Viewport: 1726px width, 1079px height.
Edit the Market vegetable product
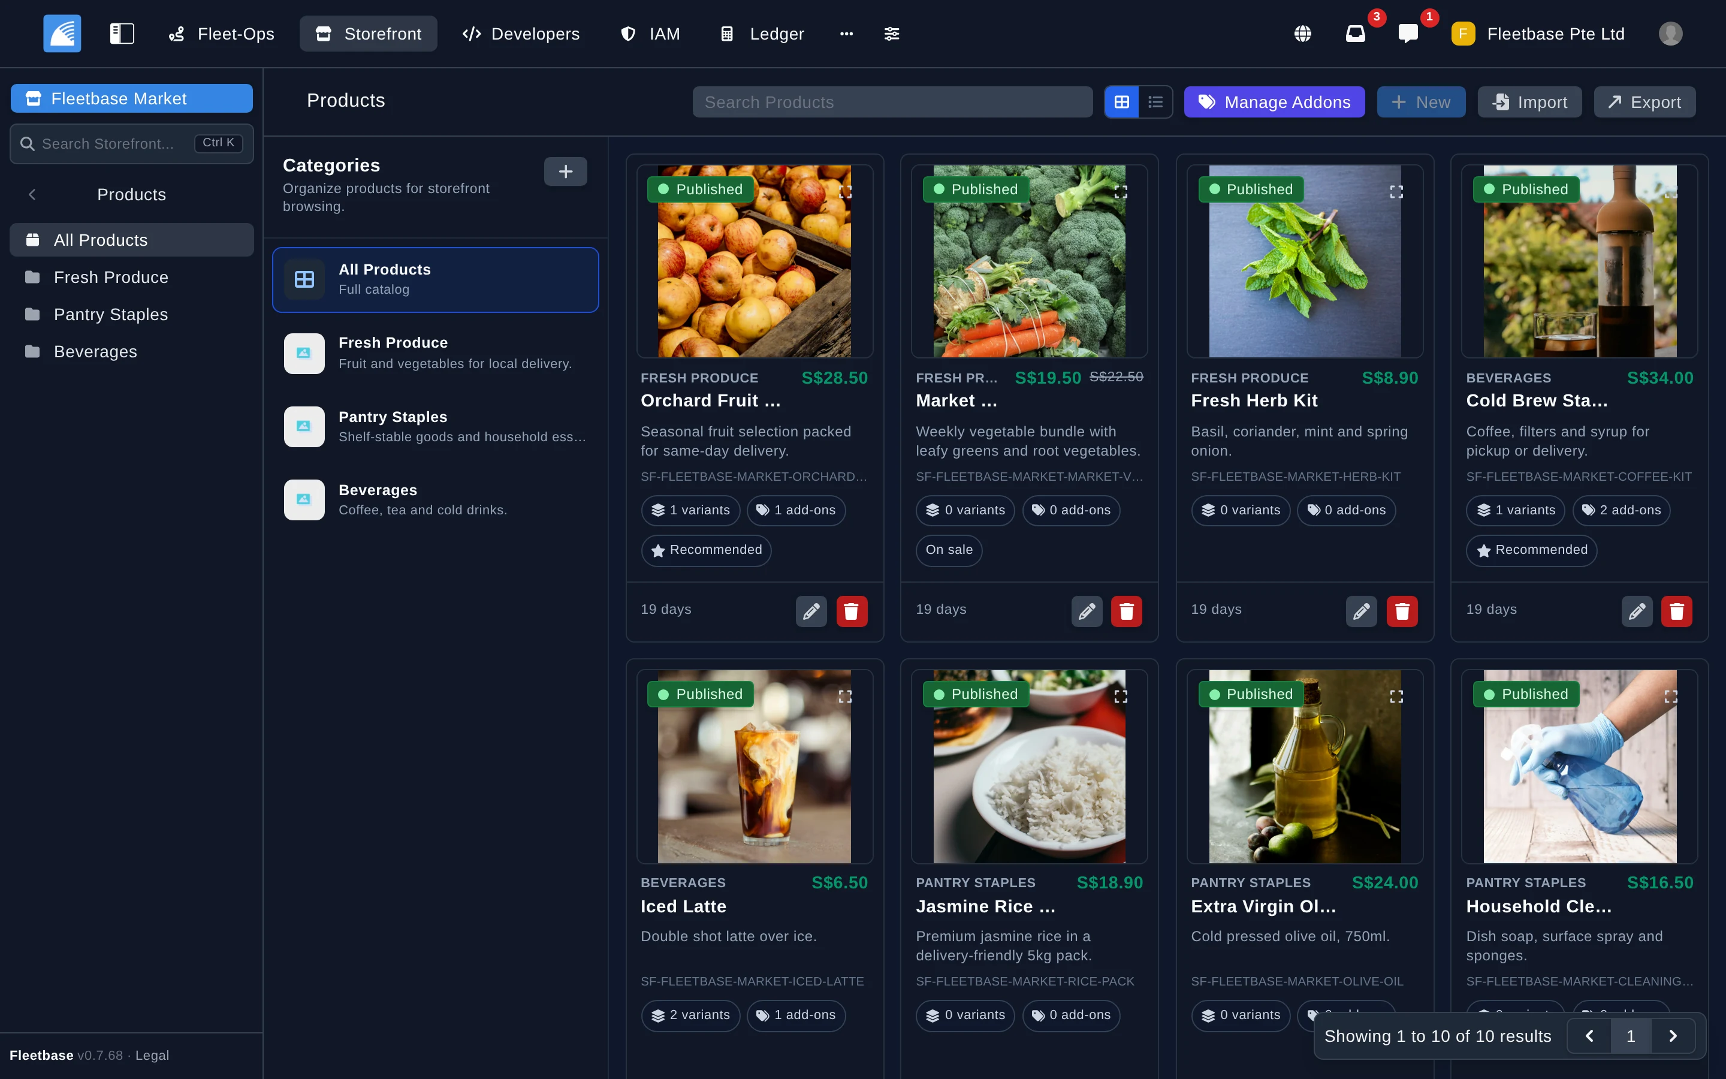1086,611
